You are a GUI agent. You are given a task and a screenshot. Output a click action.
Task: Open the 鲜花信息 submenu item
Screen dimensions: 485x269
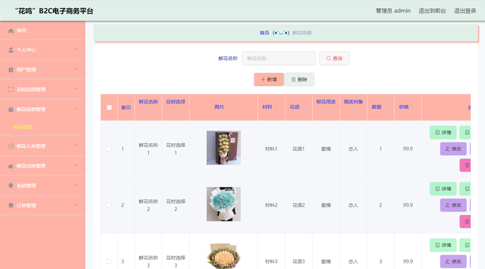(23, 127)
